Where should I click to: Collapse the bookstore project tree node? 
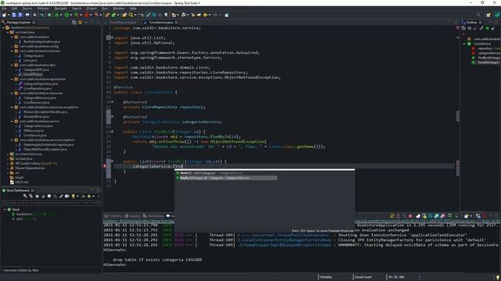click(3, 28)
